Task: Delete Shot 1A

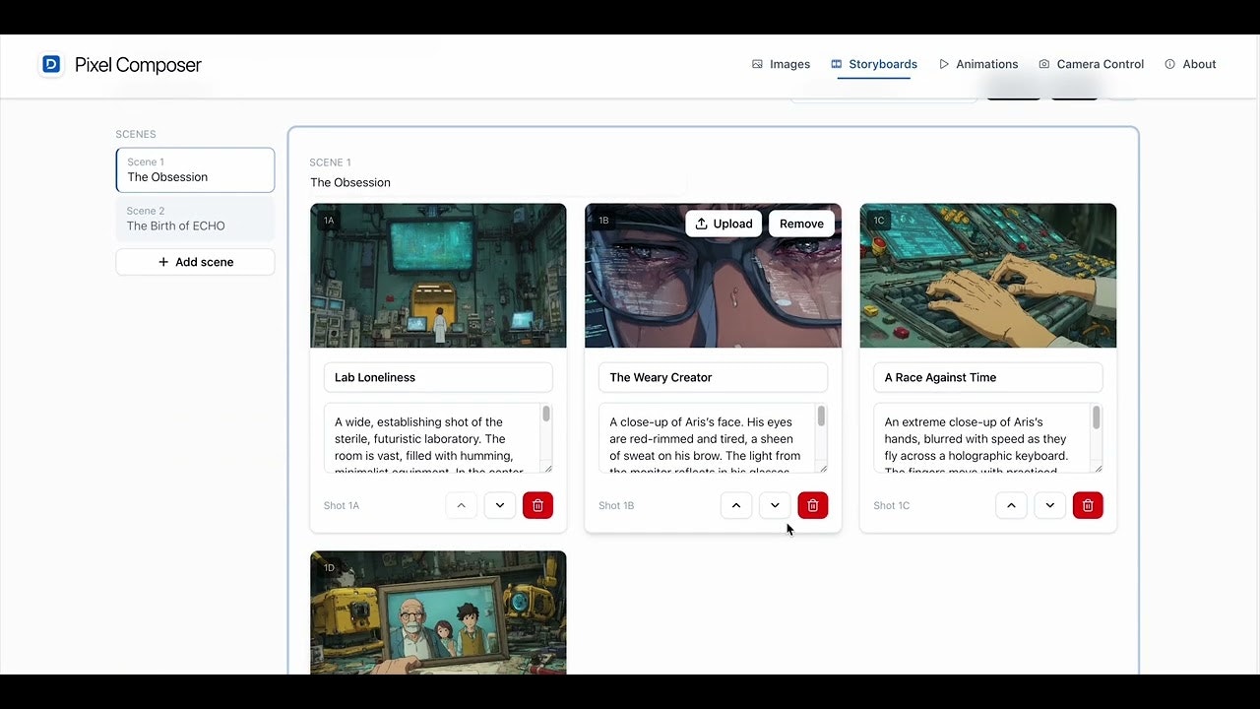Action: [537, 505]
